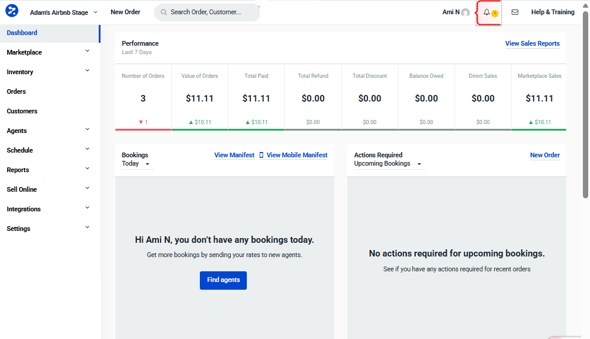The width and height of the screenshot is (590, 339).
Task: Click the page vertical scrollbar
Action: (x=585, y=104)
